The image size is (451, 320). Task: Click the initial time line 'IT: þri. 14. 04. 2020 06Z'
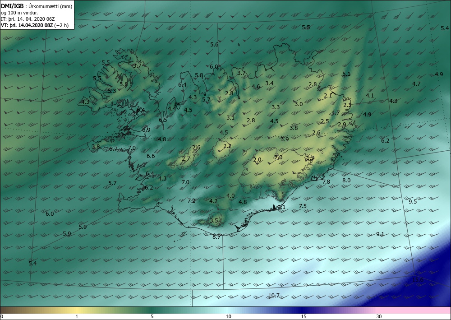28,19
